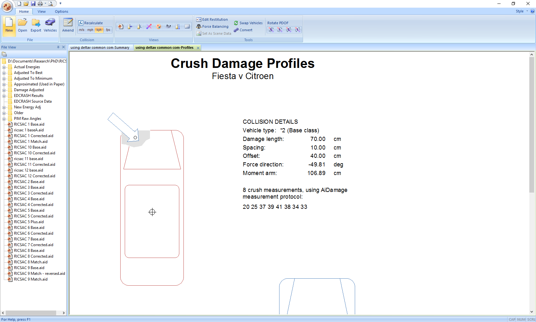This screenshot has height=322, width=536.
Task: Open the Style dropdown menu
Action: click(521, 11)
